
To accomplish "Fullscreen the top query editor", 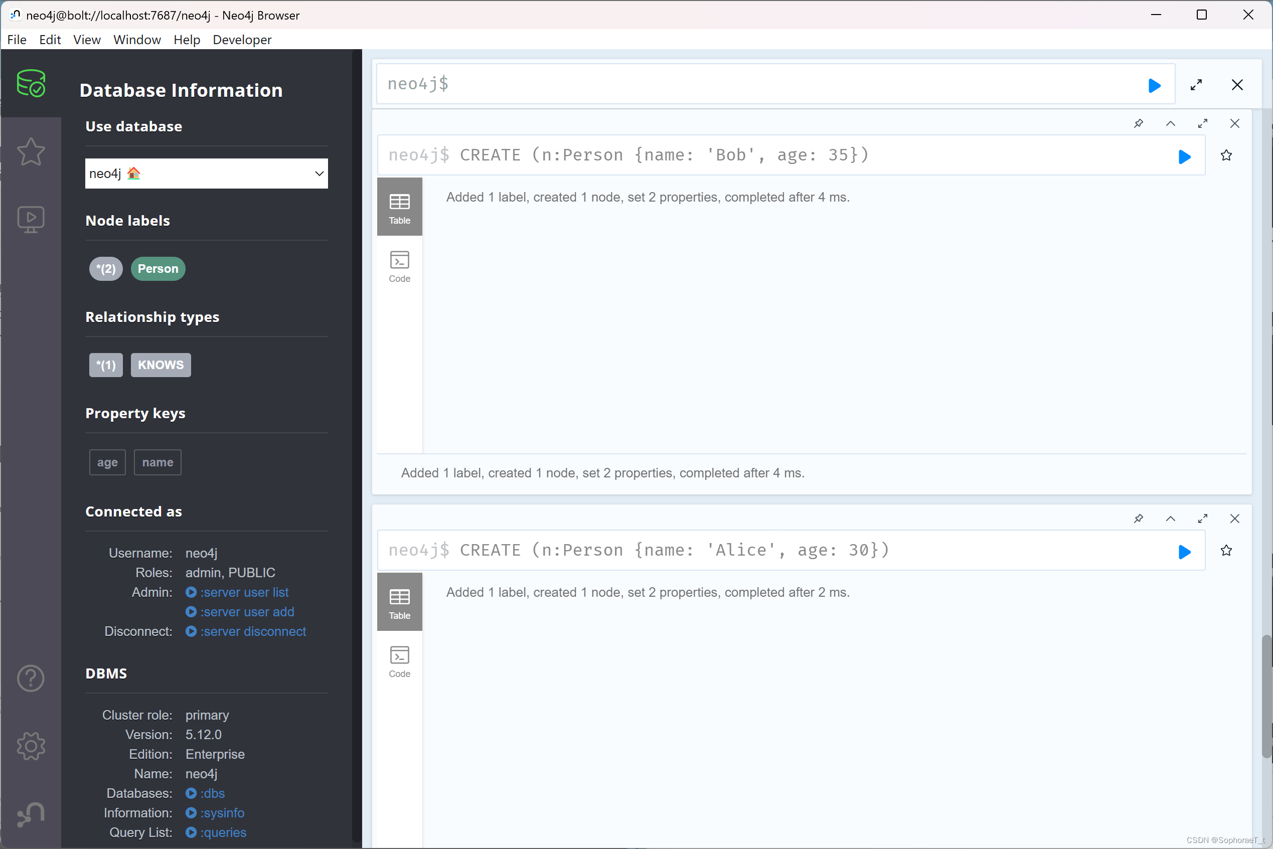I will coord(1196,85).
